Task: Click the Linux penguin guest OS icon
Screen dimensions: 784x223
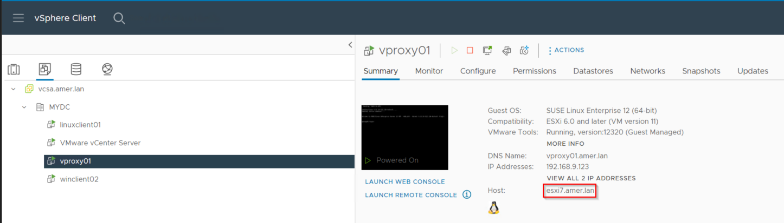Action: click(493, 208)
